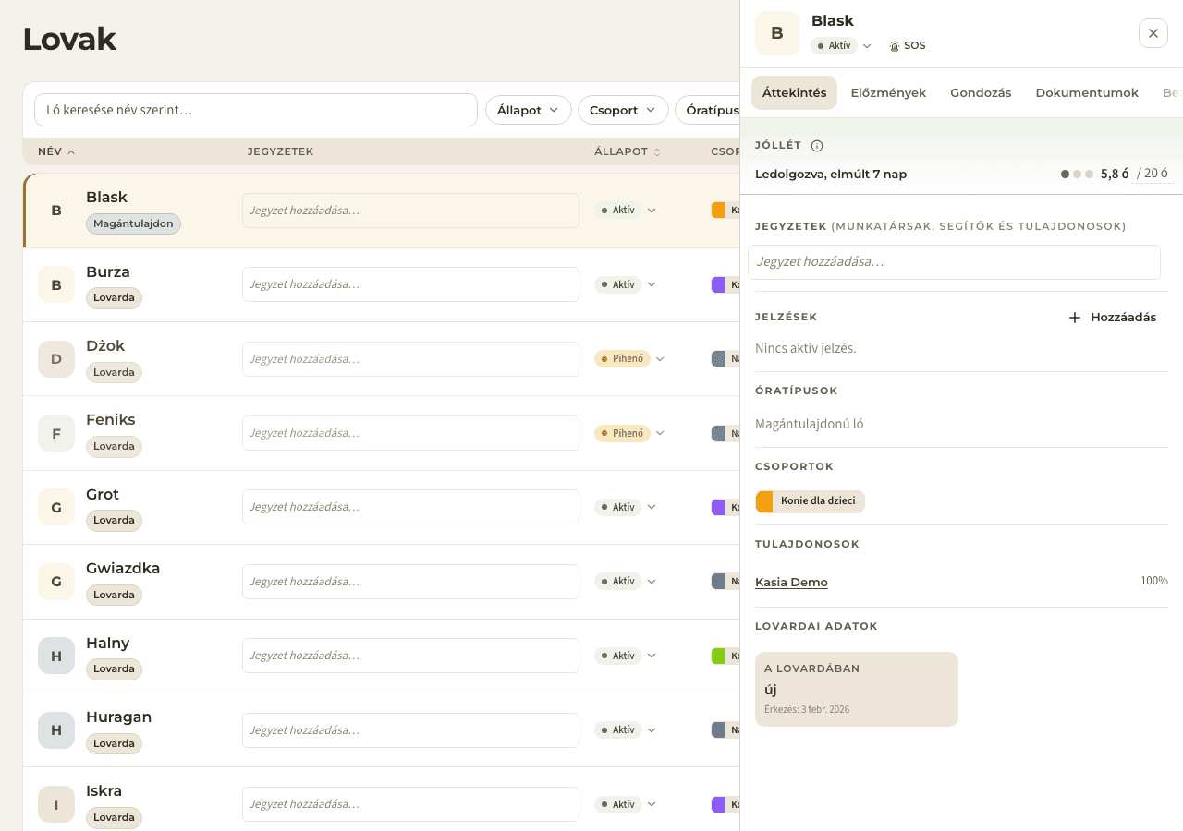This screenshot has width=1183, height=831.
Task: Click the Dżok row avatar
Action: pos(56,359)
